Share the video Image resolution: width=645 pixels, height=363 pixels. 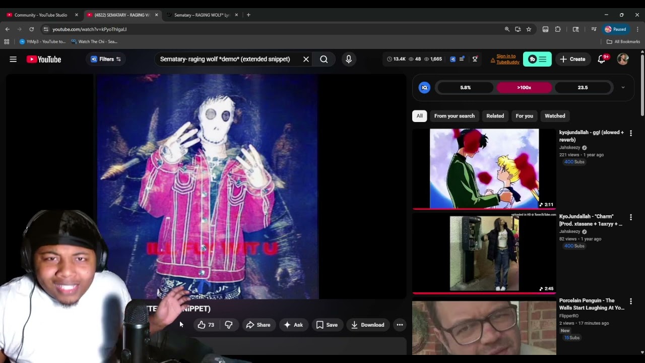pyautogui.click(x=258, y=325)
